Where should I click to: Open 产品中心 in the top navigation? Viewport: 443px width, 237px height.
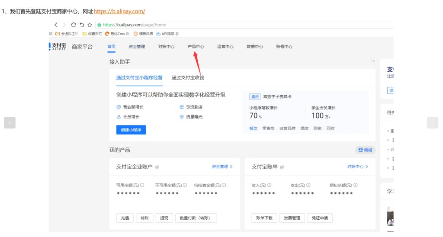196,47
